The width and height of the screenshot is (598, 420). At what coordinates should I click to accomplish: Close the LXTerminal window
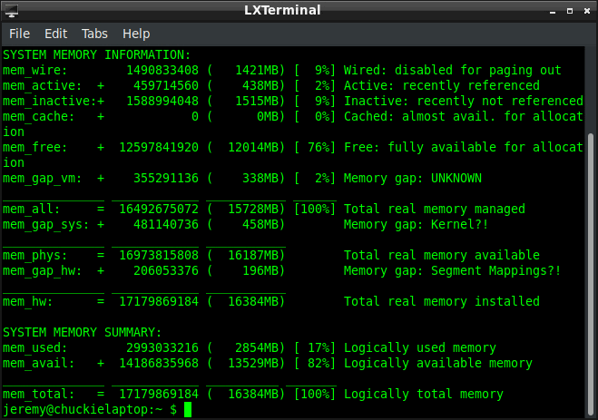[587, 11]
